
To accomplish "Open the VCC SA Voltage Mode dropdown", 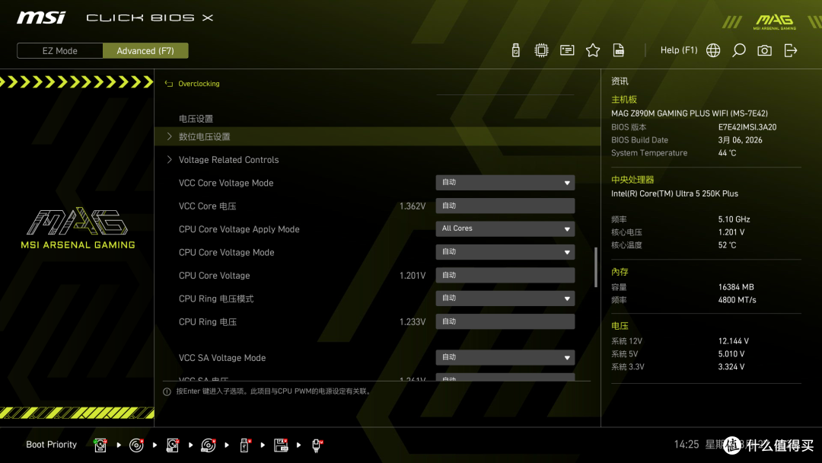I will click(505, 358).
